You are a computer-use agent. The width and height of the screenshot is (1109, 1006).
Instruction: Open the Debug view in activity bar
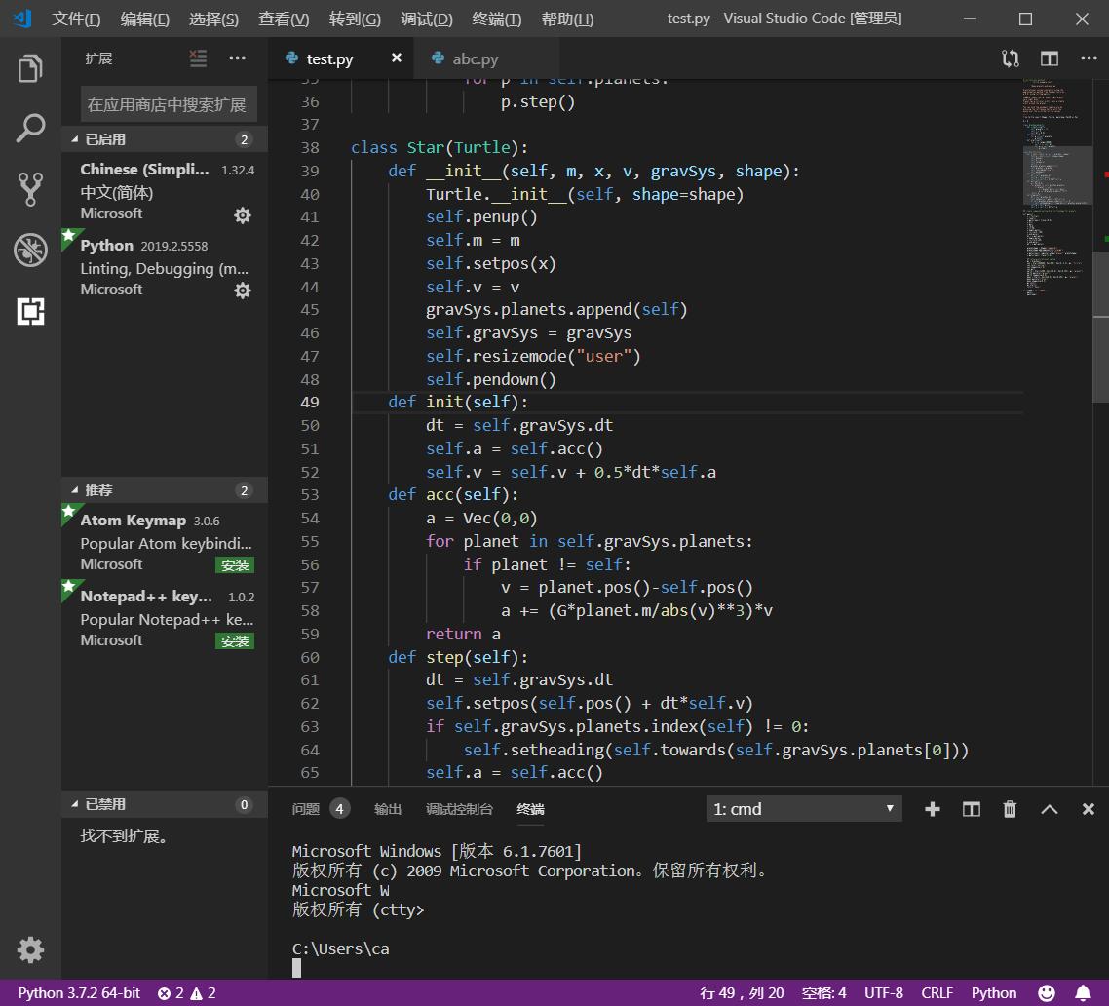30,251
